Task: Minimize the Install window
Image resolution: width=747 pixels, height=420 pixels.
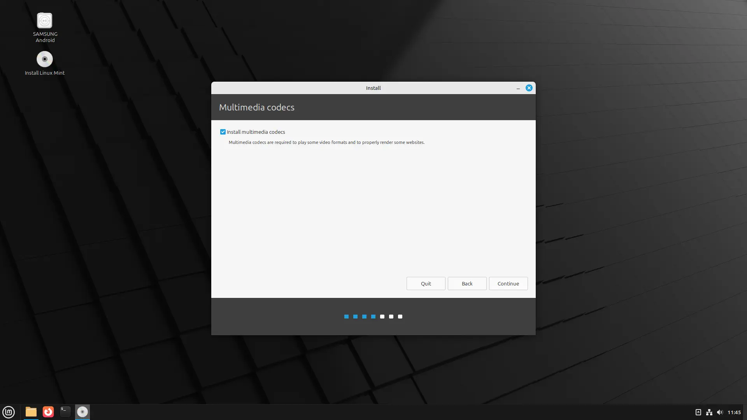Action: coord(518,88)
